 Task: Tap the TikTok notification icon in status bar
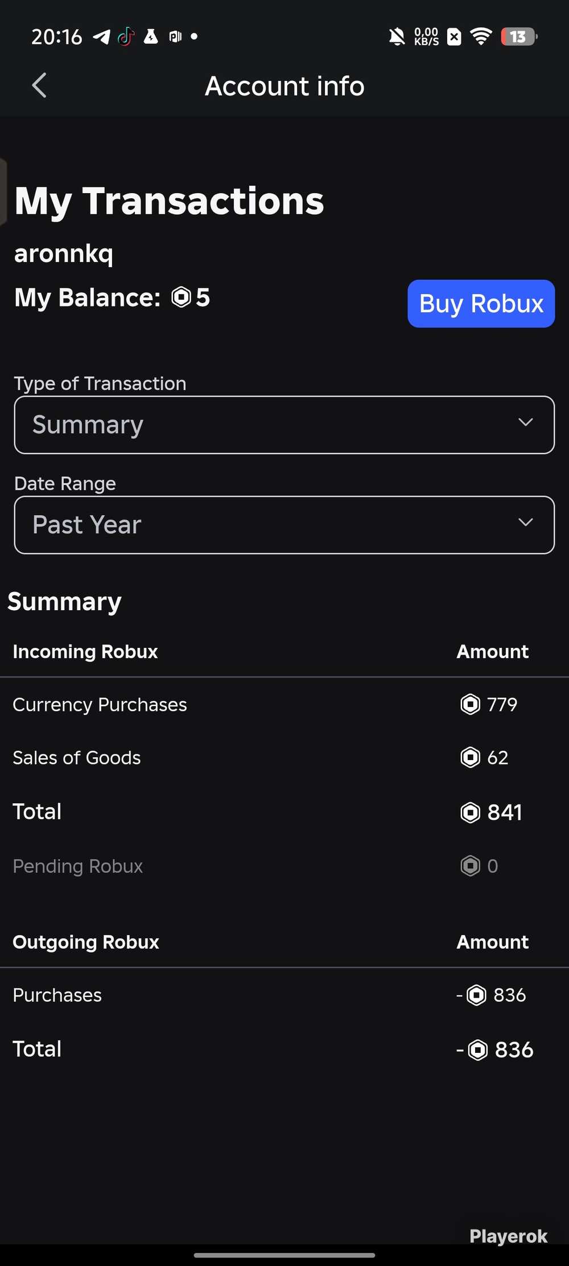(x=126, y=36)
